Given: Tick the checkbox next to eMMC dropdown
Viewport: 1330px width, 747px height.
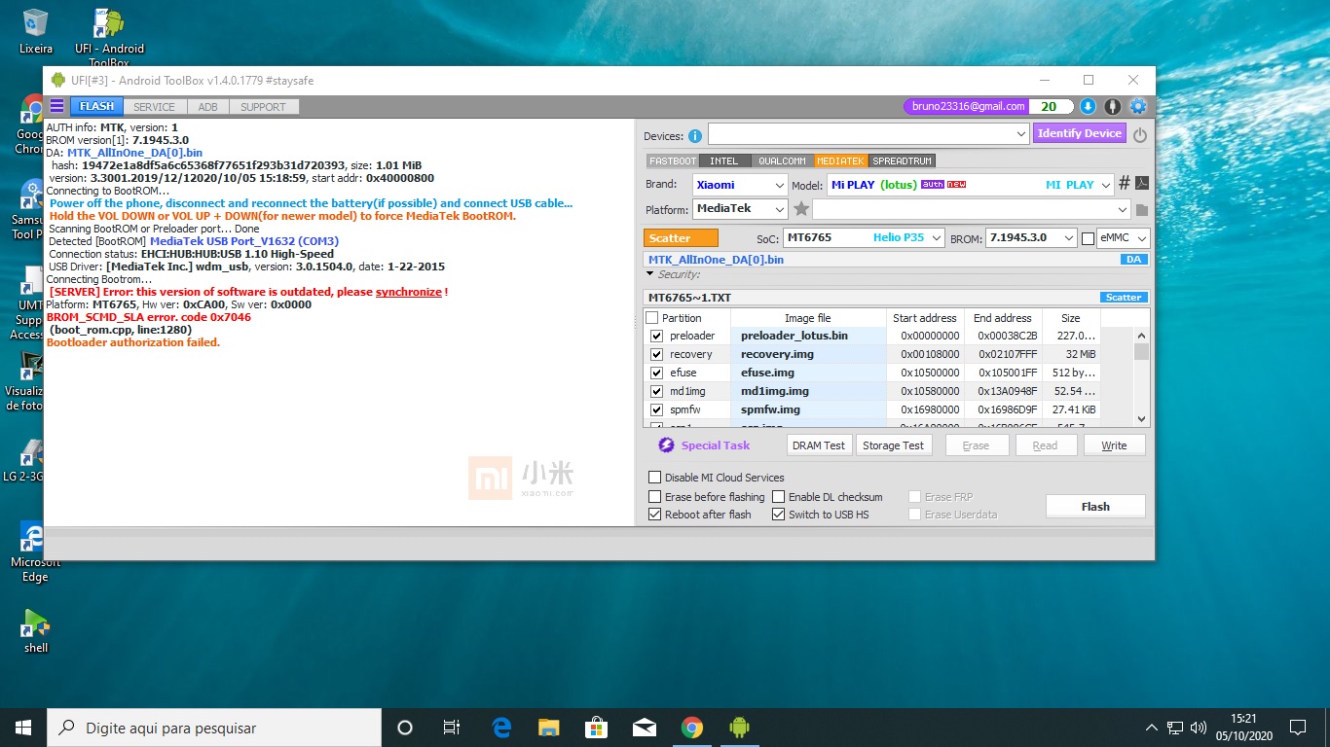Looking at the screenshot, I should pyautogui.click(x=1088, y=237).
